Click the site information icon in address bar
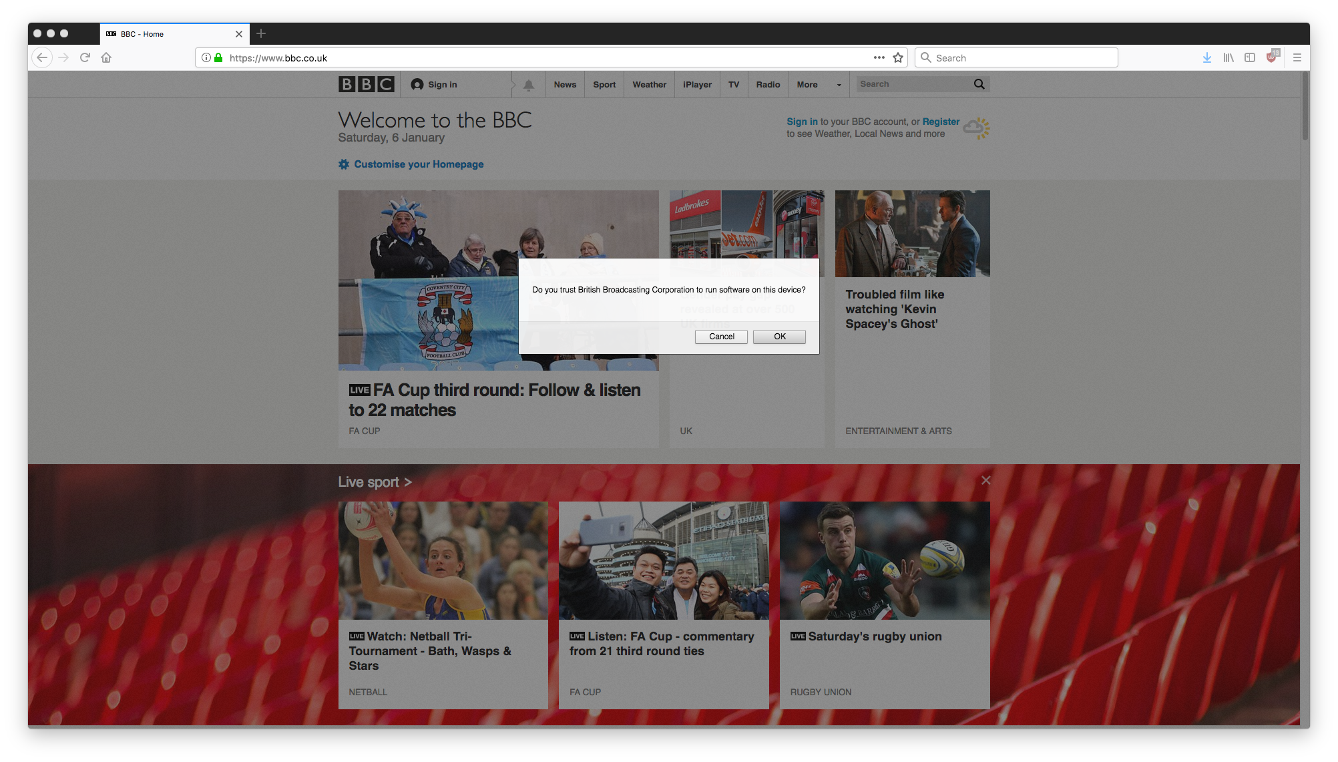Image resolution: width=1338 pixels, height=762 pixels. point(206,57)
